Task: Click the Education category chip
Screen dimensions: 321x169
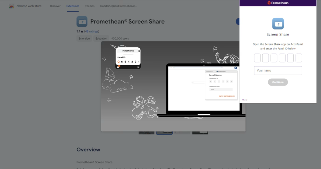Action: pyautogui.click(x=101, y=39)
